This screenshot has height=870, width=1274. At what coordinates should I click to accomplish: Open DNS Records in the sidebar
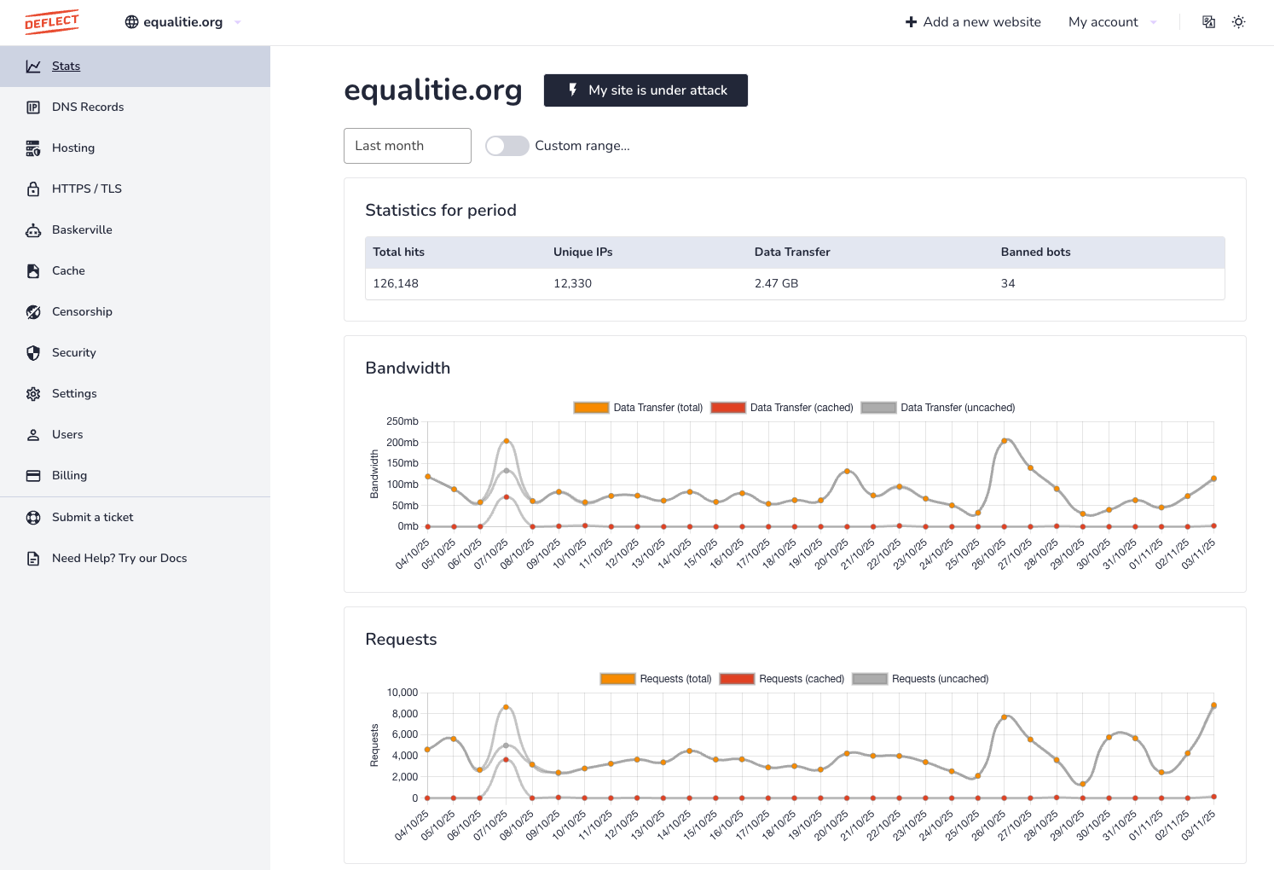click(88, 107)
